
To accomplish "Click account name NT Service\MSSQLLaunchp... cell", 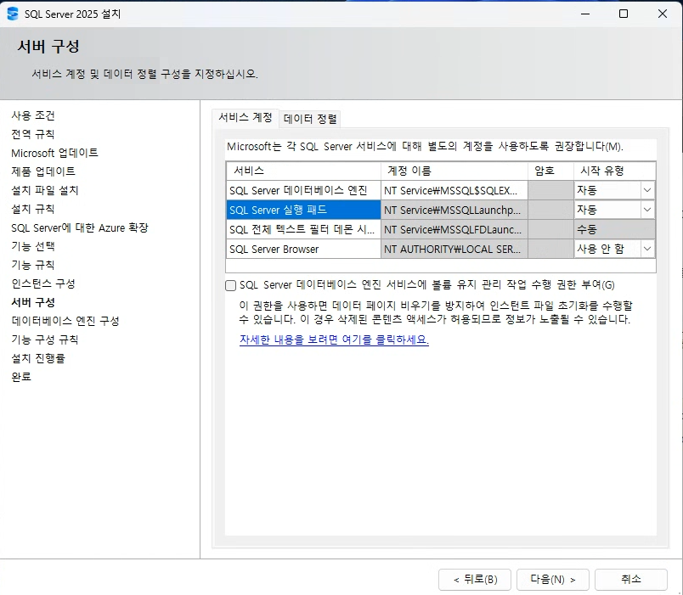I will click(454, 210).
